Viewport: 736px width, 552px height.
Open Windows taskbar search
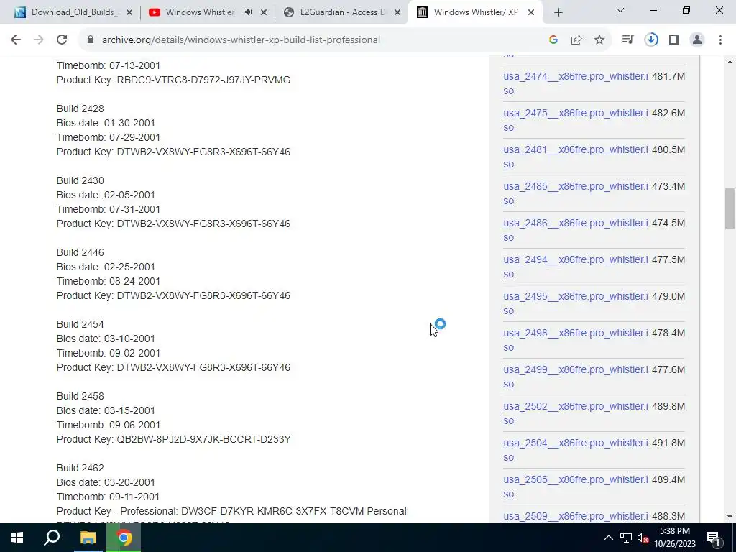[x=52, y=538]
